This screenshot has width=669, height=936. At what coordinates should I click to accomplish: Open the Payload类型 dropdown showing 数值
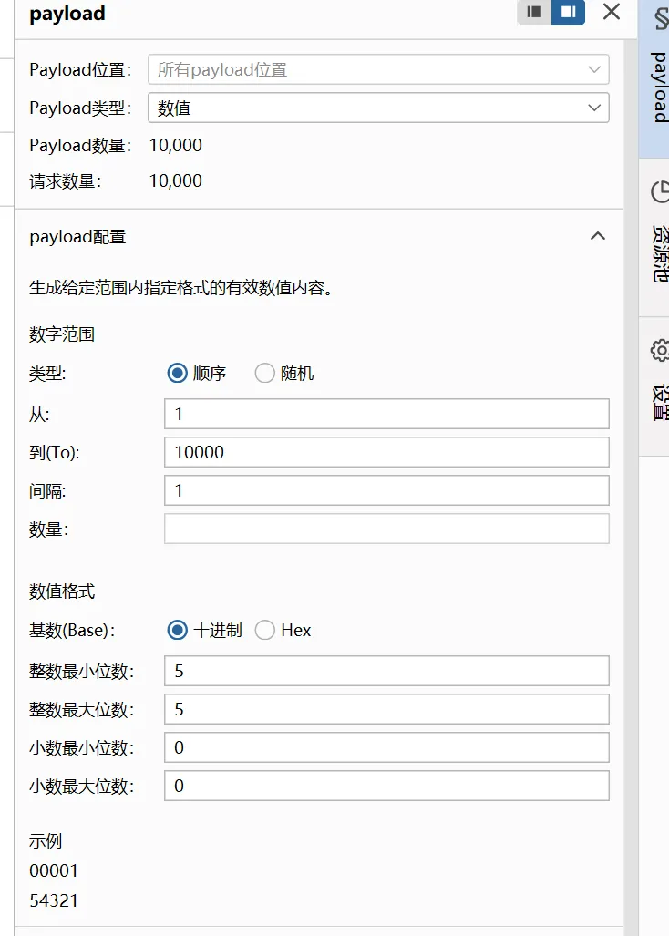(378, 108)
